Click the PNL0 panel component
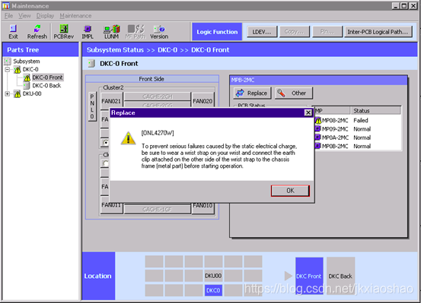421x303 pixels. coord(92,106)
